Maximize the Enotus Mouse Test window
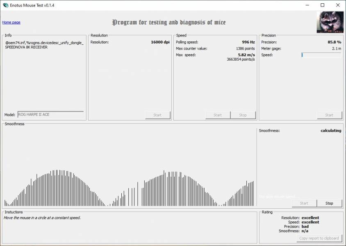Image resolution: width=346 pixels, height=246 pixels. click(322, 5)
